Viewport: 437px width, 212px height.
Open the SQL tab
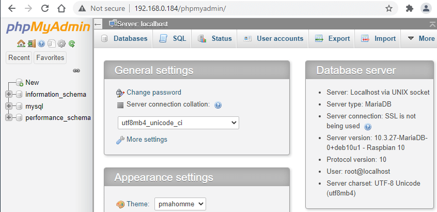pos(173,38)
